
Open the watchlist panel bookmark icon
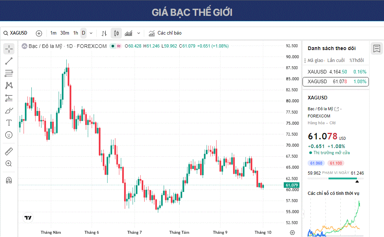point(377,48)
